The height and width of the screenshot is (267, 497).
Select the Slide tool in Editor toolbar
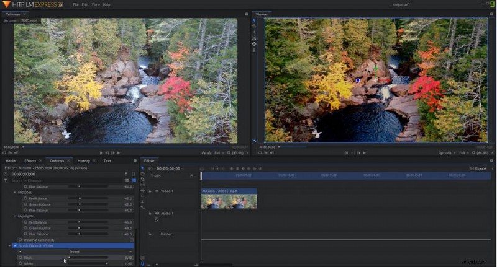click(142, 191)
